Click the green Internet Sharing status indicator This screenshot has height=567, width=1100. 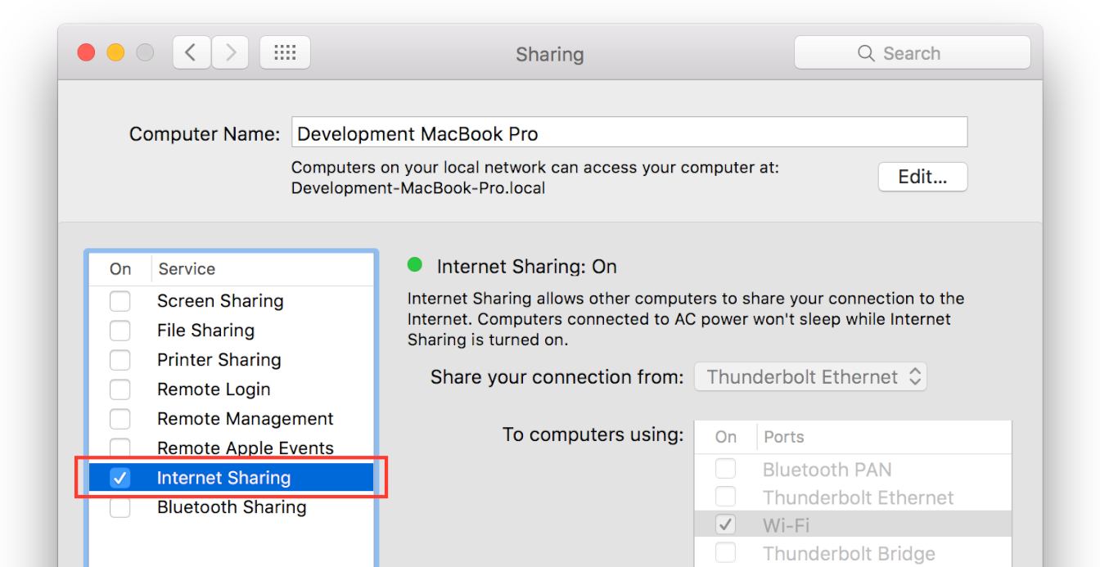(415, 264)
